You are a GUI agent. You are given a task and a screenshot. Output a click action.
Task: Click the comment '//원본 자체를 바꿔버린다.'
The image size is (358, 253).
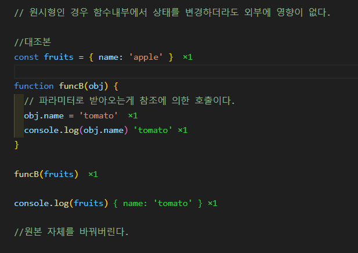[x=71, y=232]
